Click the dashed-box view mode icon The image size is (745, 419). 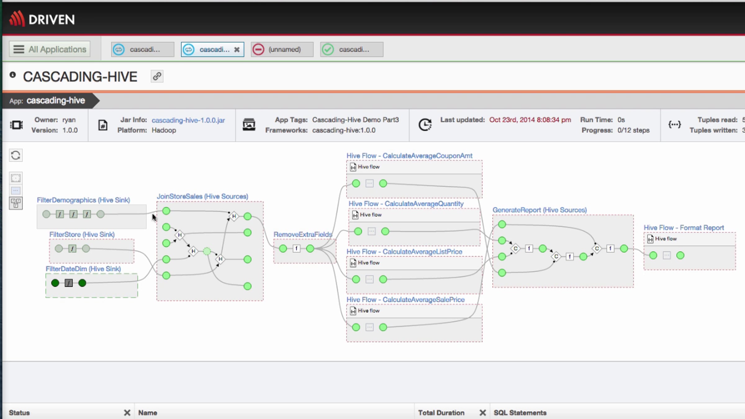coord(16,178)
